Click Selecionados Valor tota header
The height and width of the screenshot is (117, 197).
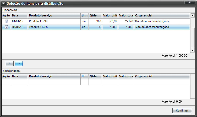[x=126, y=77]
